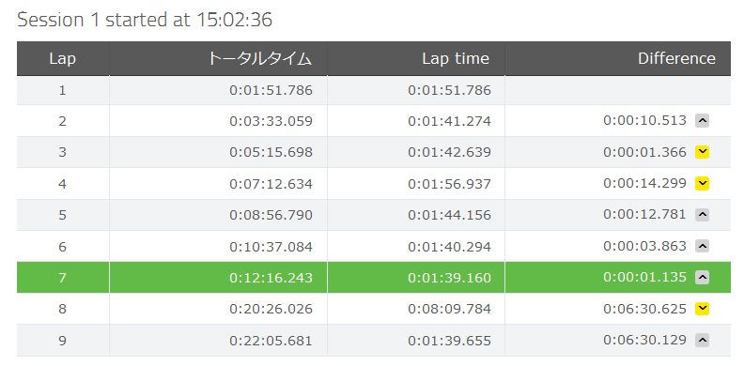
Task: Click the Lap column header
Action: (x=63, y=59)
